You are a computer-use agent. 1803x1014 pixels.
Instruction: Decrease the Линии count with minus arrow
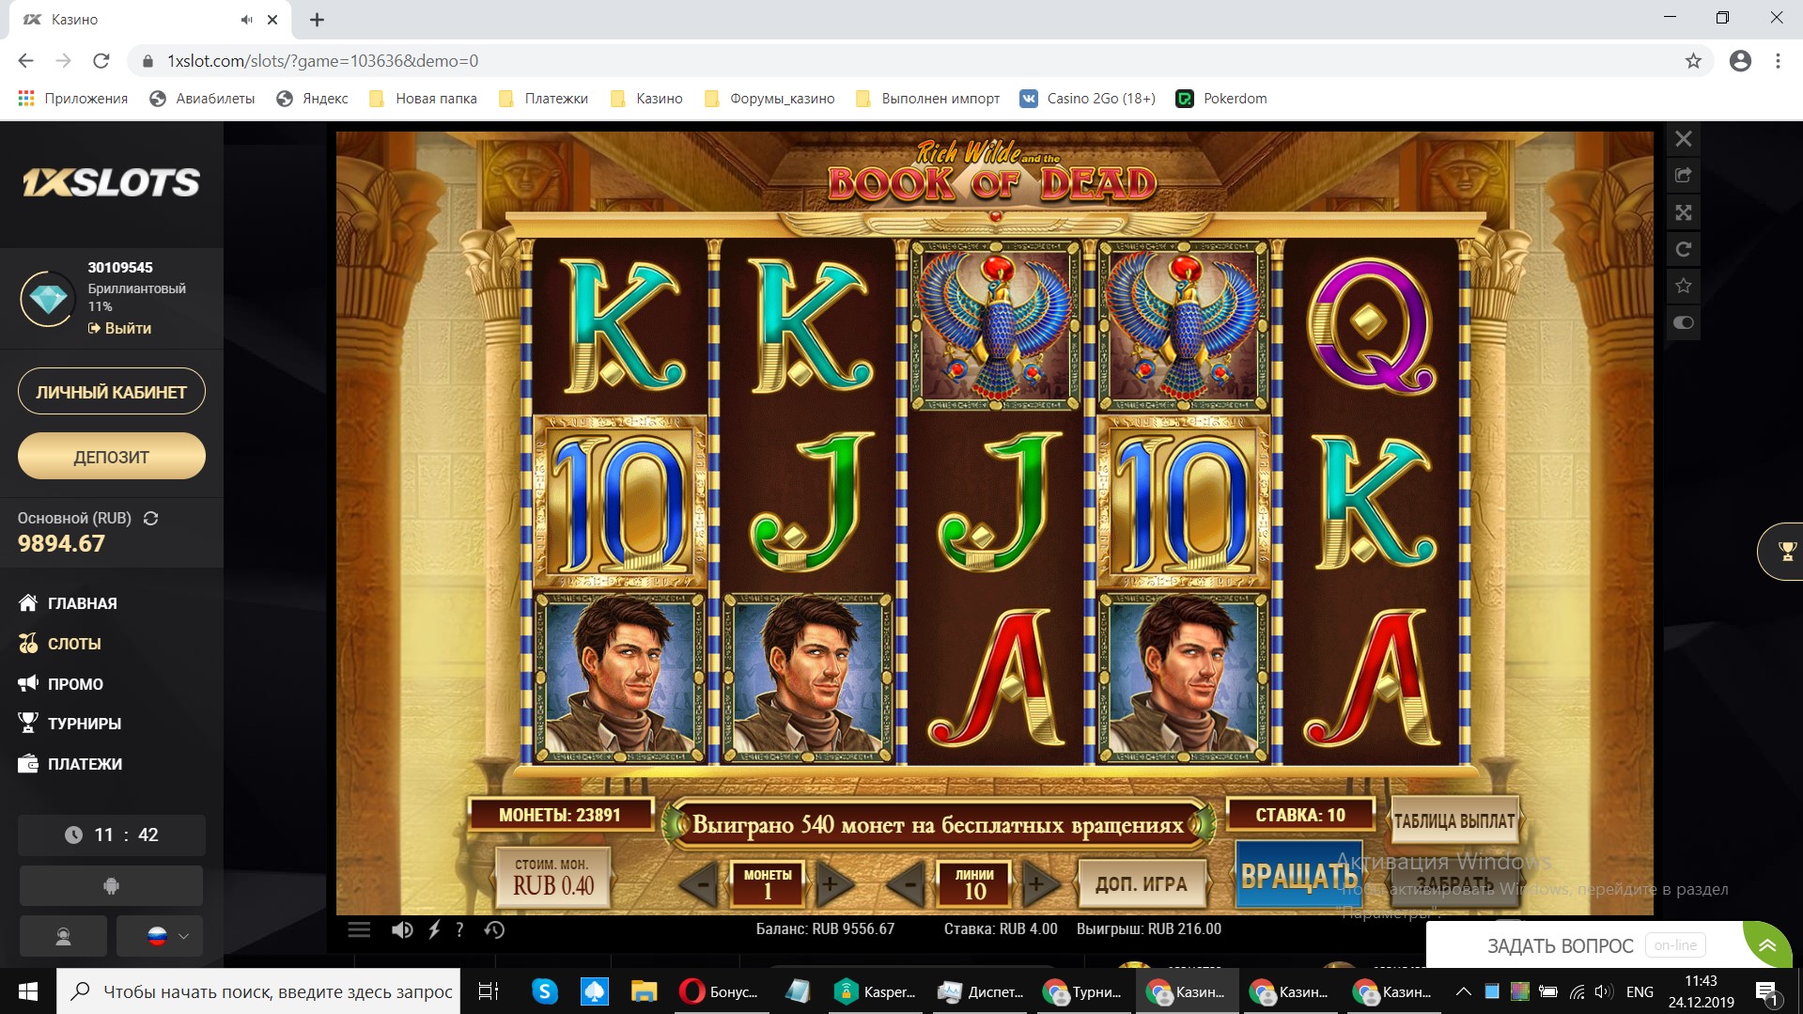tap(907, 883)
